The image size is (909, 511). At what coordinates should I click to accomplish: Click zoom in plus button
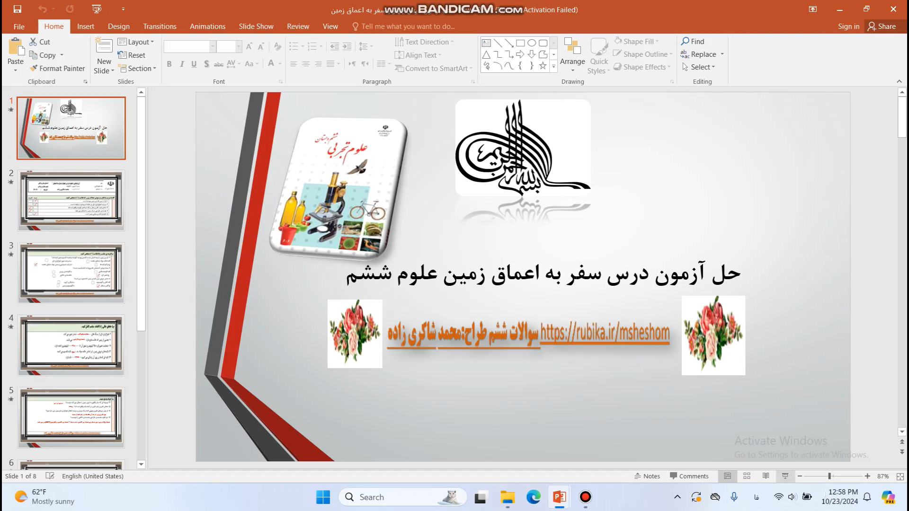pyautogui.click(x=867, y=476)
